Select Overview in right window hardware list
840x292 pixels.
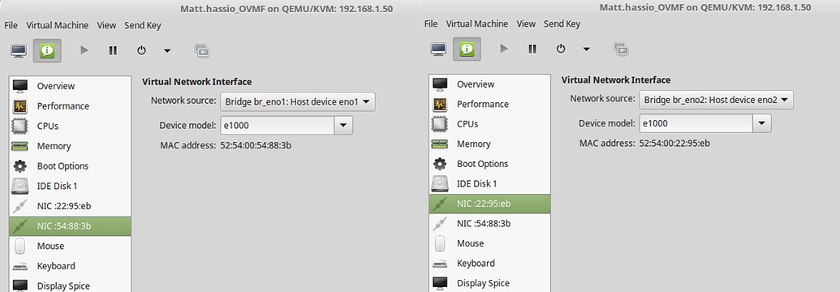pos(489,84)
